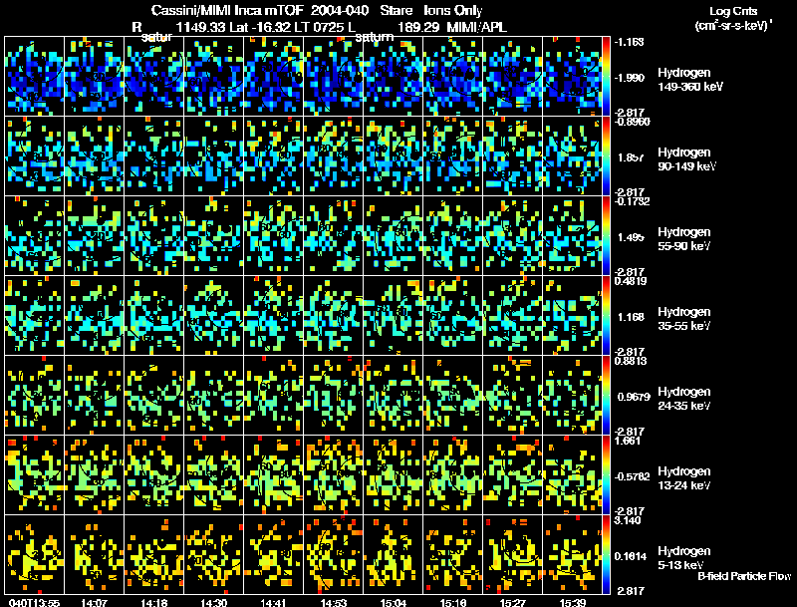Select the 13-24 keV panel at 14:53
Viewport: 797px width, 607px height.
click(x=334, y=475)
